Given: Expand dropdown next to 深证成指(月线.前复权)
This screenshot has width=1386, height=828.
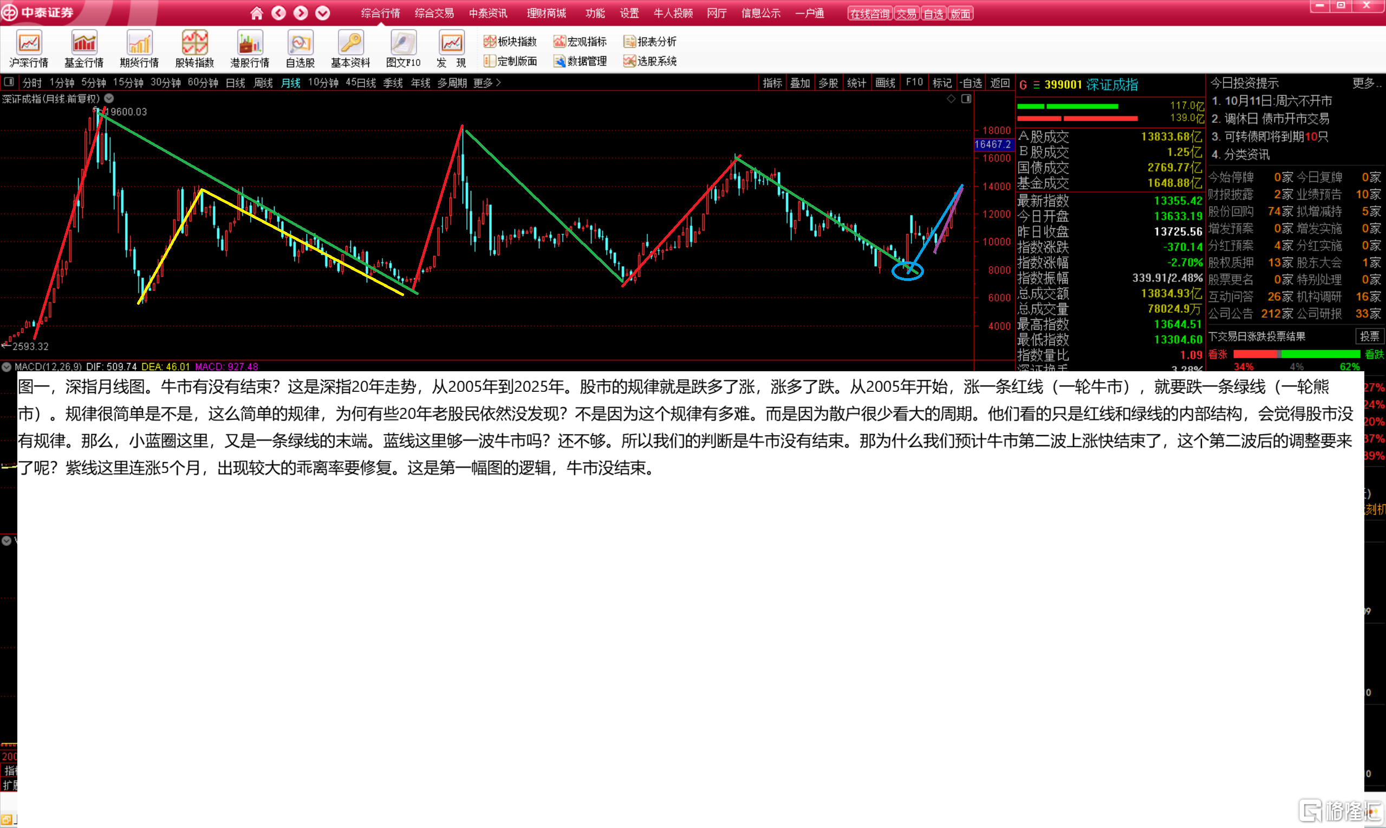Looking at the screenshot, I should [x=109, y=98].
